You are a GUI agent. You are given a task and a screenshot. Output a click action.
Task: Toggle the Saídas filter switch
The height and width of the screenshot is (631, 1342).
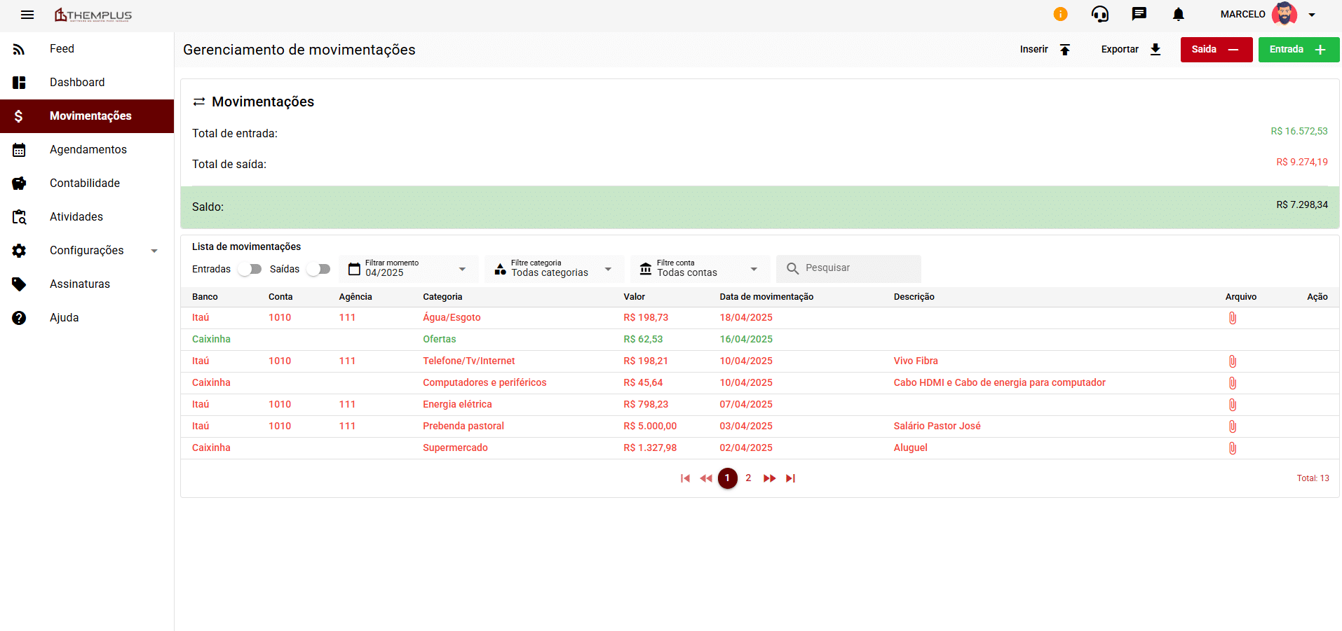(x=318, y=269)
